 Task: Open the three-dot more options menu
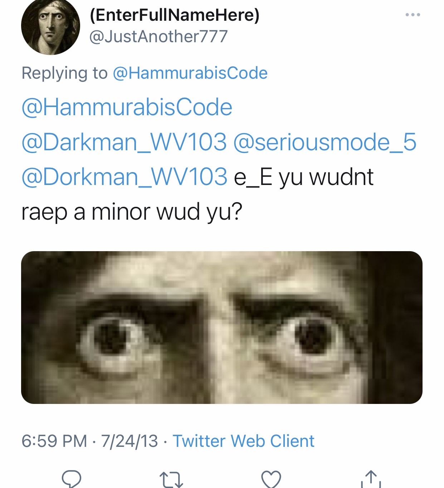[413, 15]
